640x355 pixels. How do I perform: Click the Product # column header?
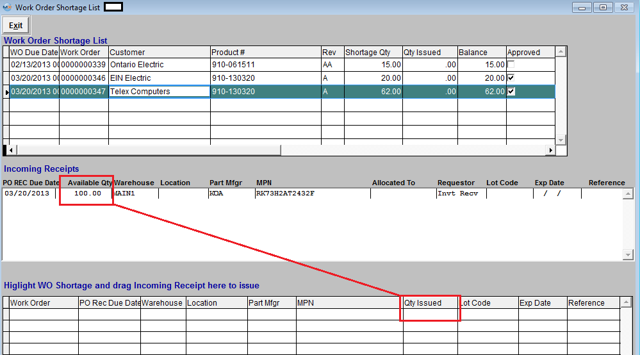click(266, 53)
